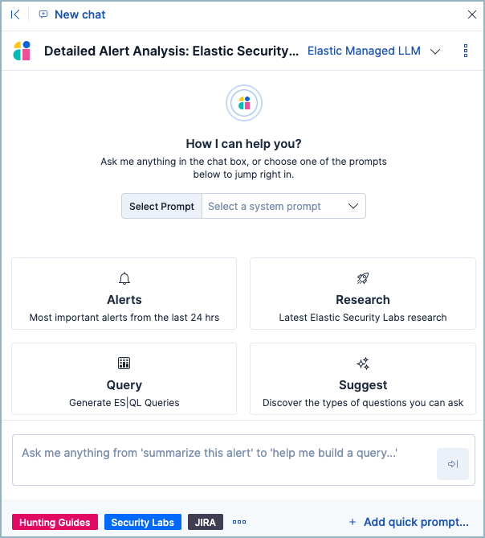Expand the Elastic Managed LLM connector dropdown

click(435, 51)
